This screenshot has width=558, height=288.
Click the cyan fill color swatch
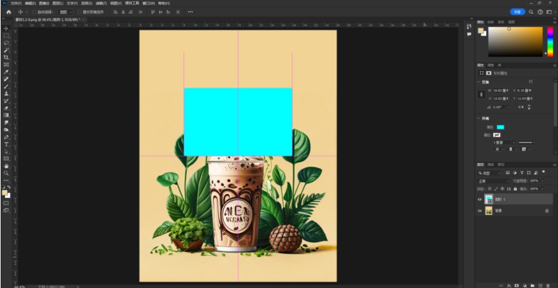pos(500,127)
